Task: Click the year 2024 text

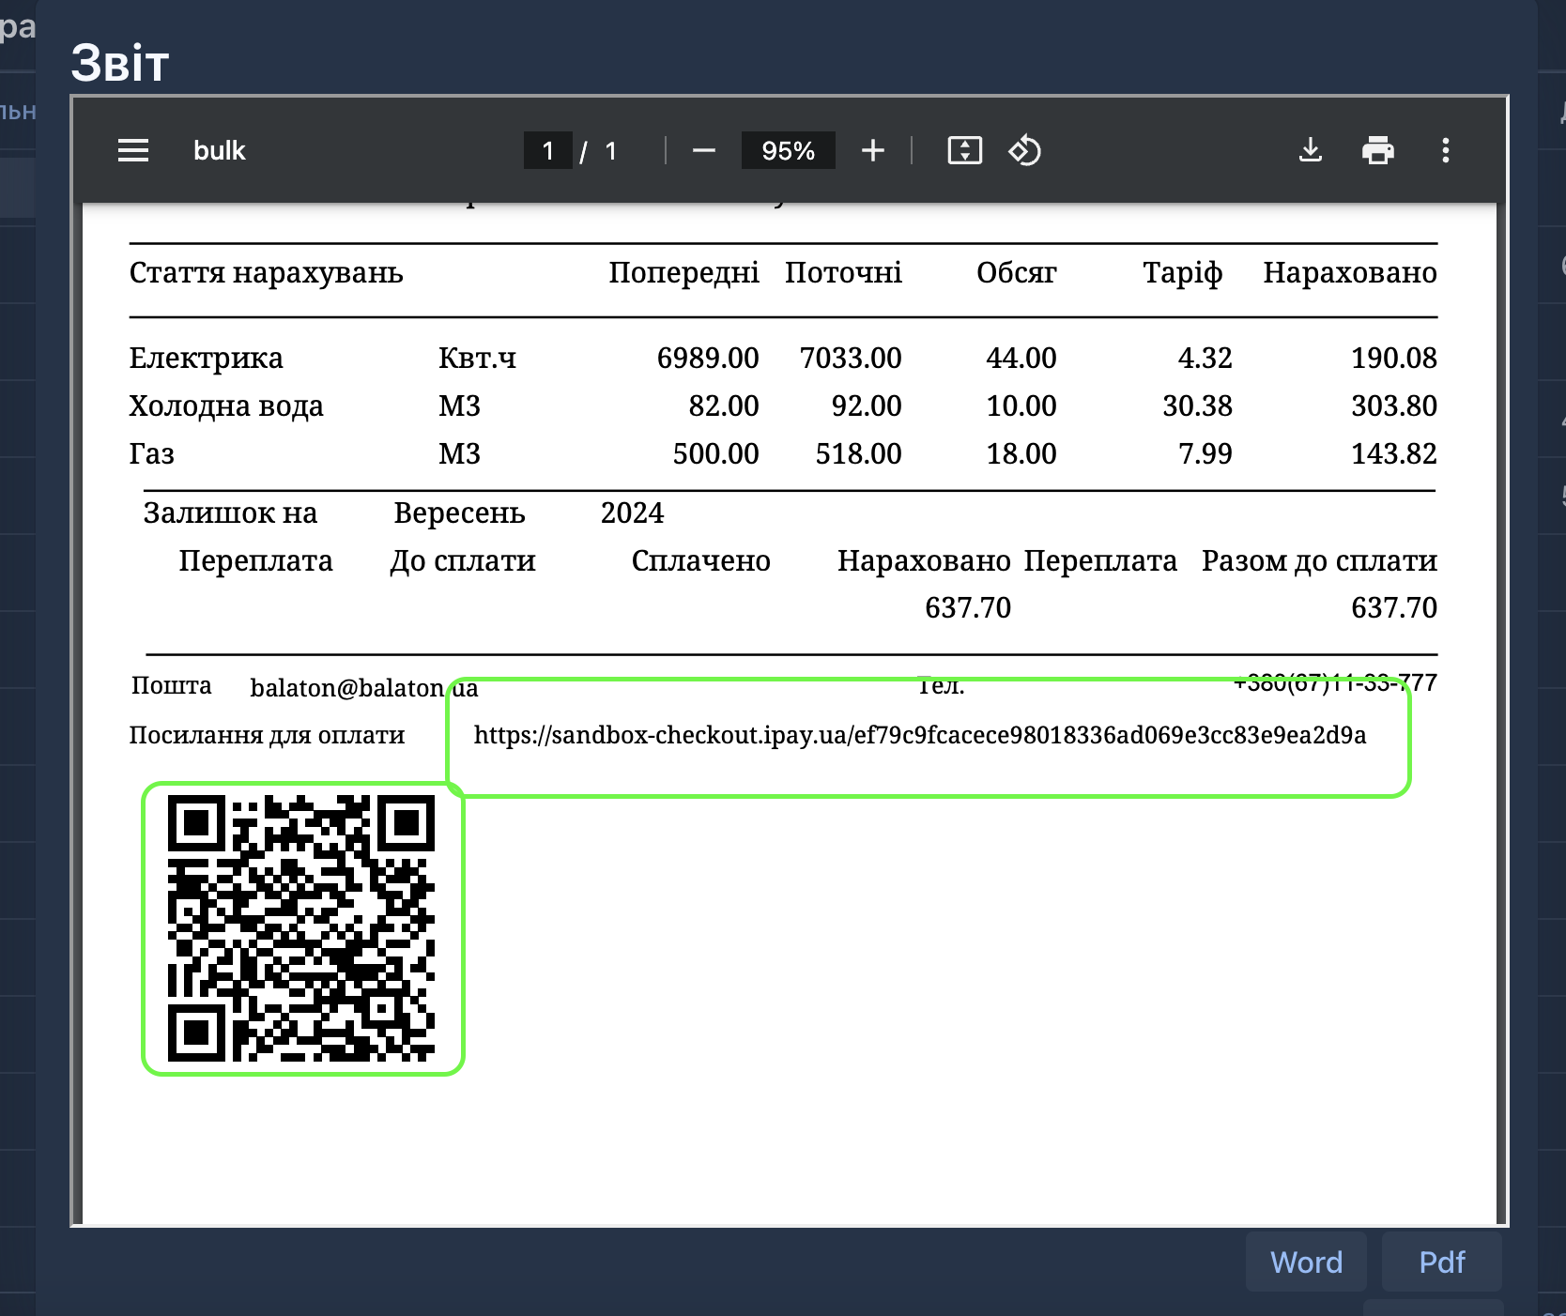Action: (x=632, y=513)
